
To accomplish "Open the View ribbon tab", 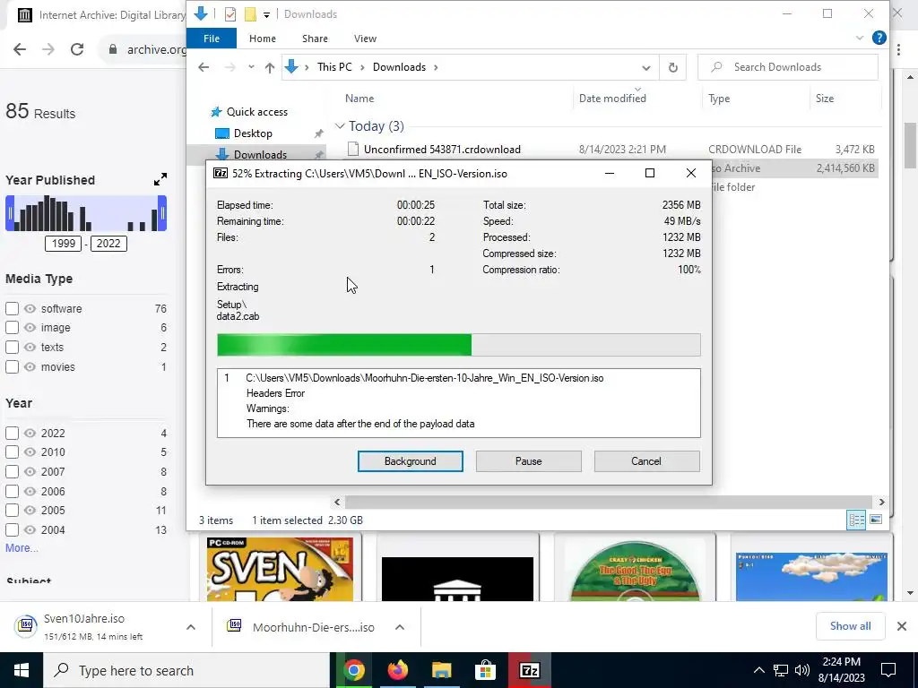I will (x=366, y=39).
